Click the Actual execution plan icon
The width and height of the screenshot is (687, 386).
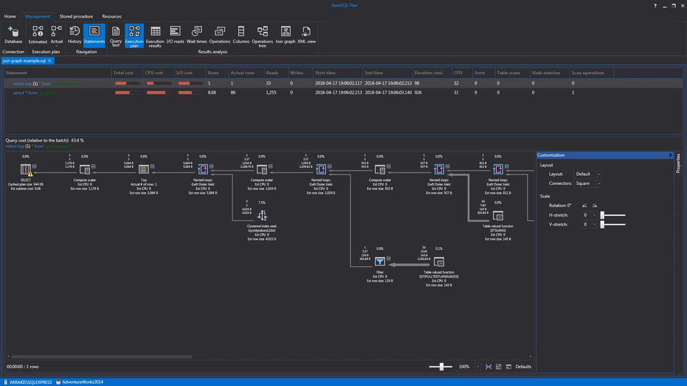56,34
